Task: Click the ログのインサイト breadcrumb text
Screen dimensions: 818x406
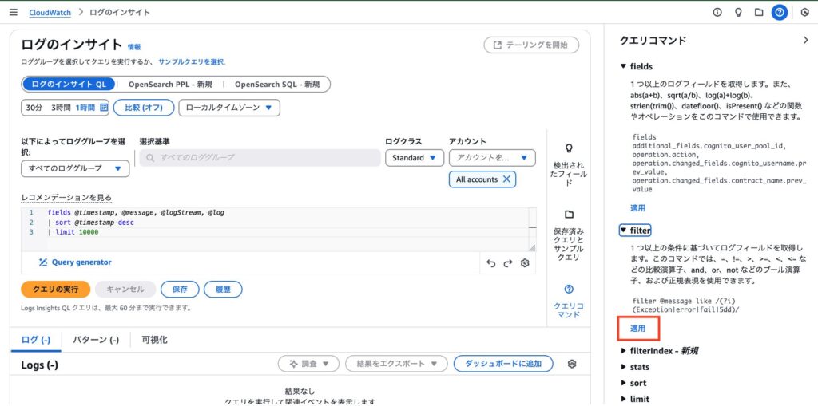Action: (x=120, y=12)
